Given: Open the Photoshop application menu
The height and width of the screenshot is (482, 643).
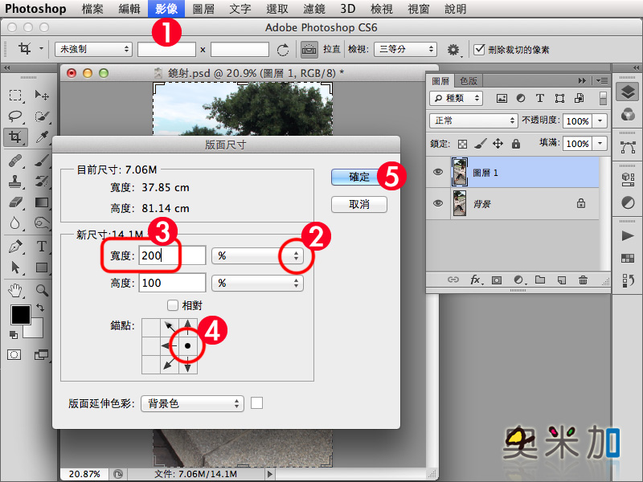Looking at the screenshot, I should point(35,9).
